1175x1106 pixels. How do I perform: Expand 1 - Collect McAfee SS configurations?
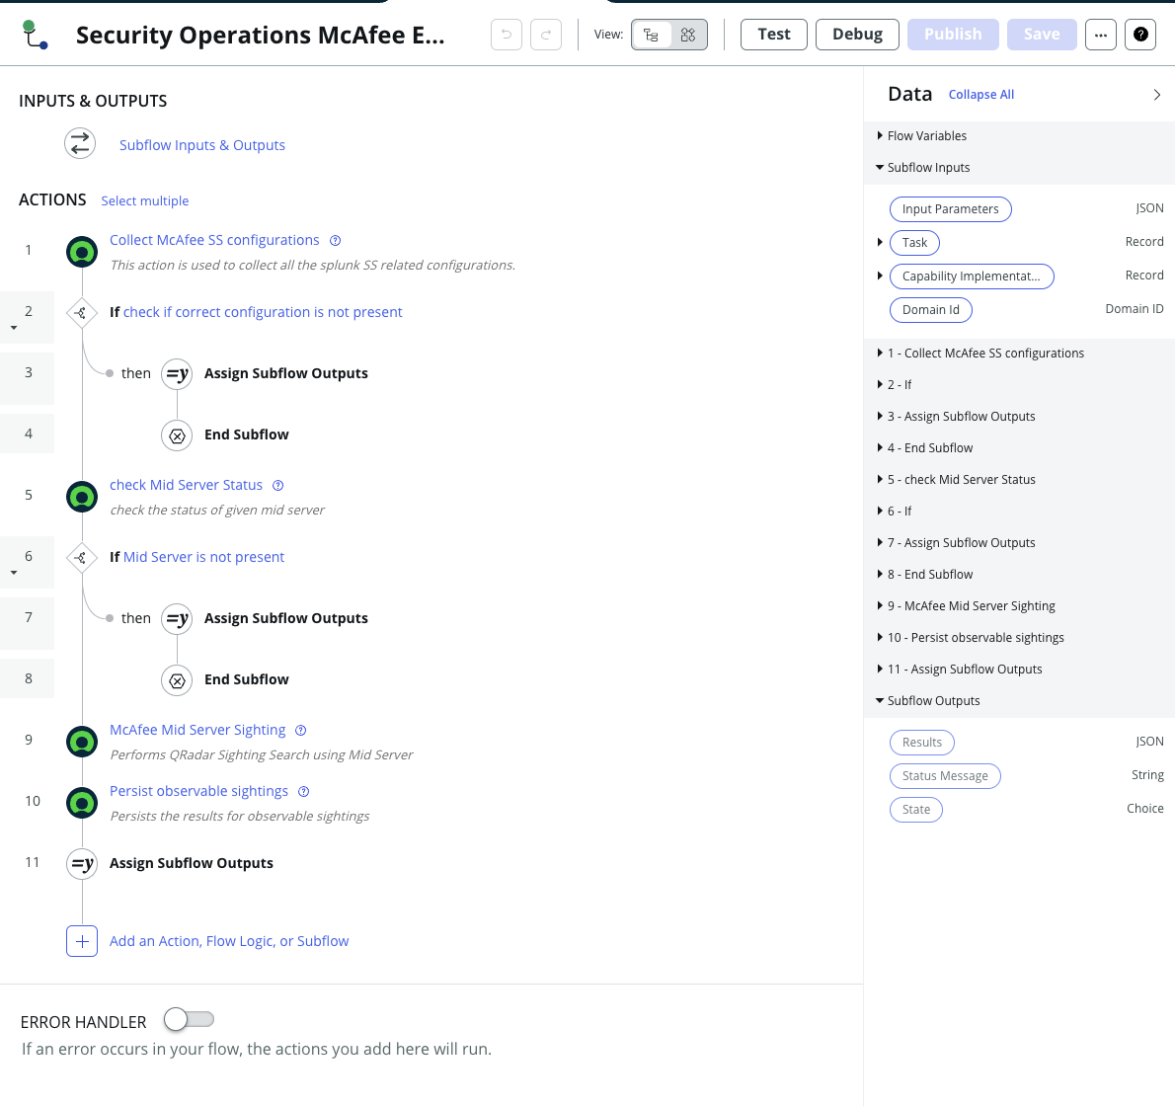point(880,353)
